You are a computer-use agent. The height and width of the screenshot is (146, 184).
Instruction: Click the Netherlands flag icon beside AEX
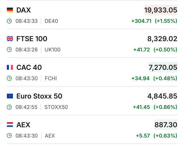coord(10,125)
